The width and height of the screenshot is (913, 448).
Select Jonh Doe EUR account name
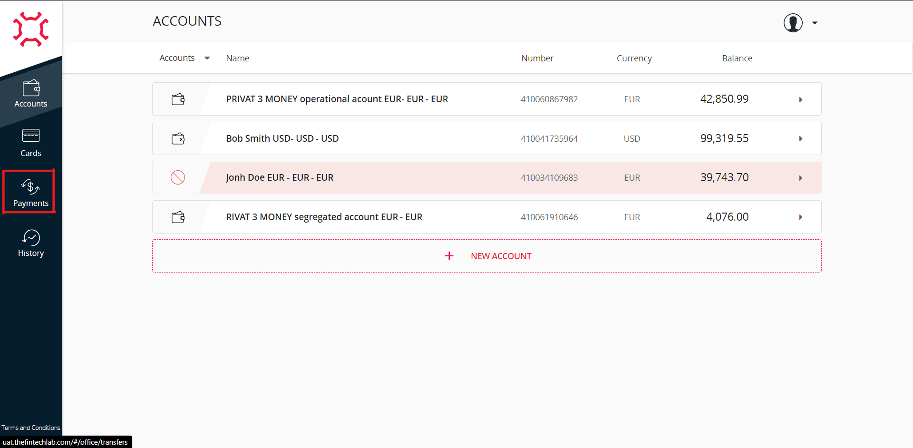tap(280, 177)
